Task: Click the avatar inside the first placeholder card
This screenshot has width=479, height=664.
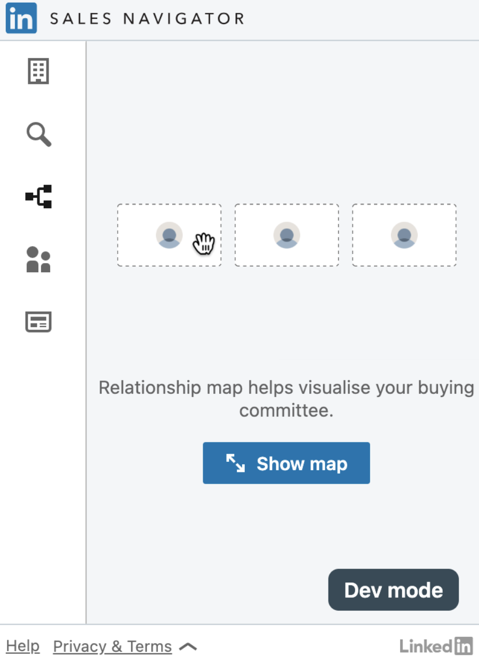Action: (x=169, y=235)
